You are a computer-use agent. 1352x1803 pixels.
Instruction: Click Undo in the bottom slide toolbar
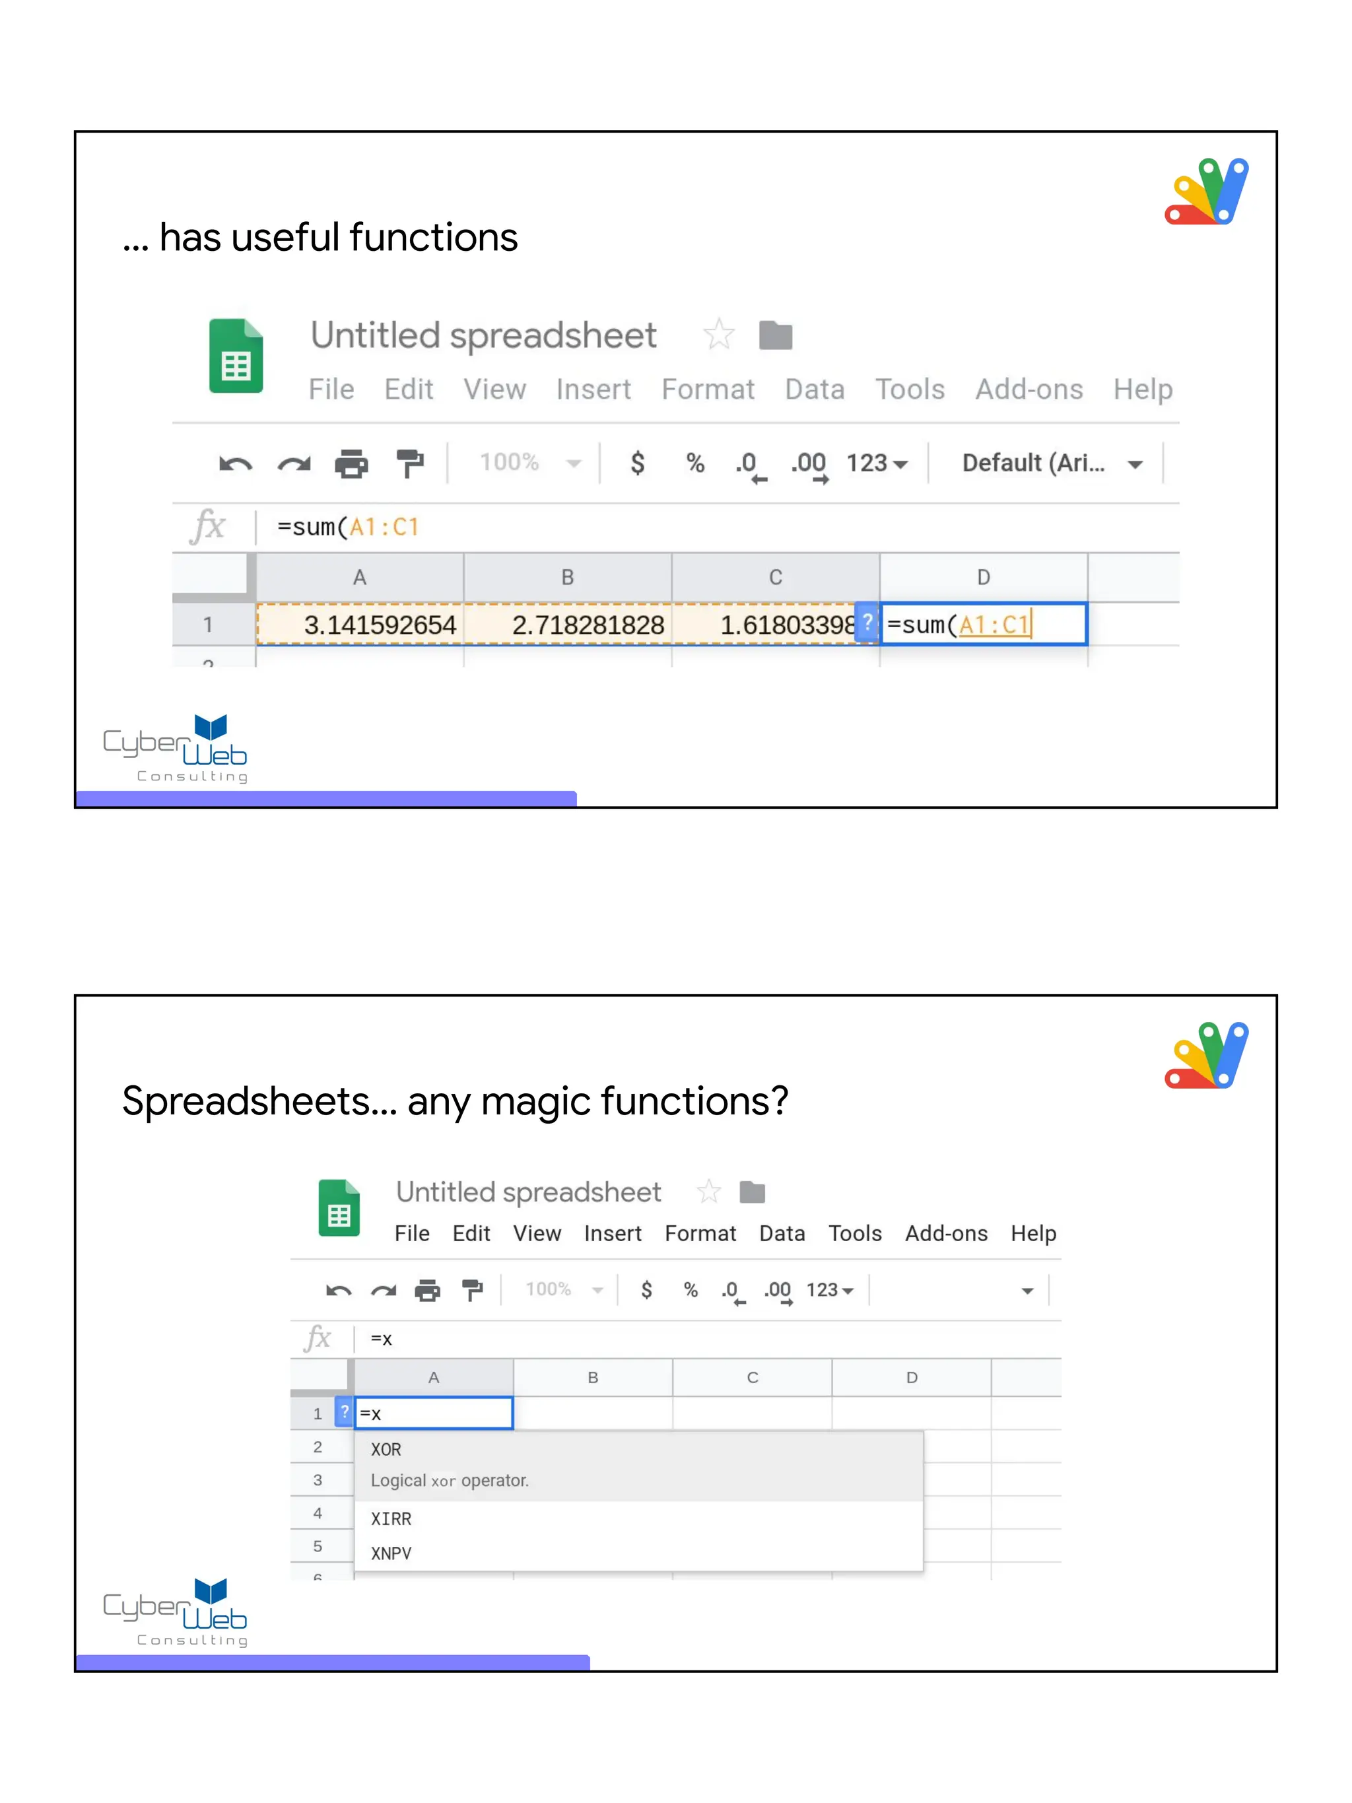pos(338,1290)
